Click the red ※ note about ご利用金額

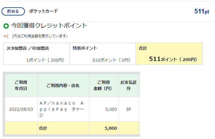pos(36,36)
